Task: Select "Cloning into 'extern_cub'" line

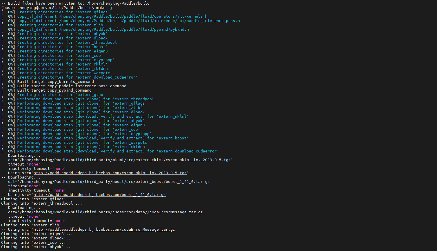Action: pyautogui.click(x=34, y=242)
